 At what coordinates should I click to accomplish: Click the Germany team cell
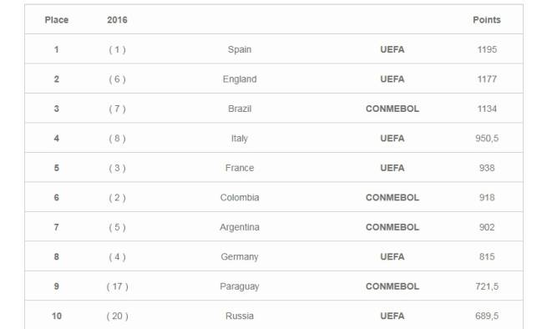click(x=240, y=257)
